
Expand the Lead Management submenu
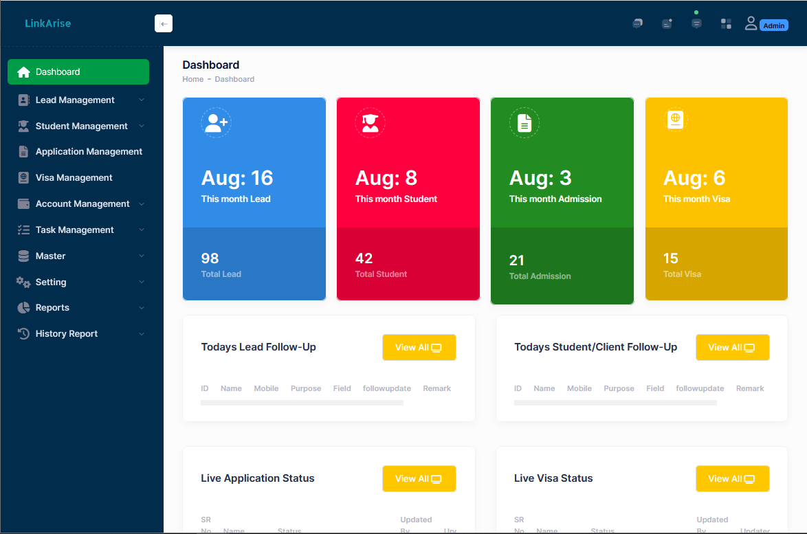141,100
